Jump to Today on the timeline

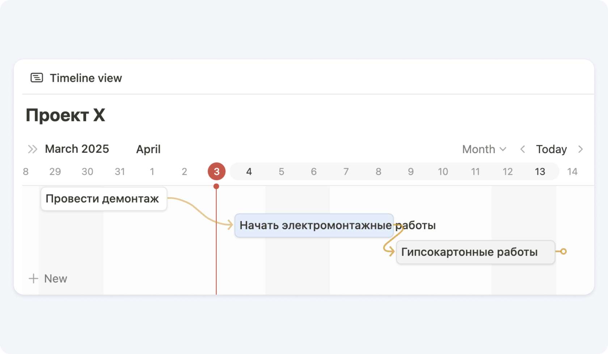(551, 149)
